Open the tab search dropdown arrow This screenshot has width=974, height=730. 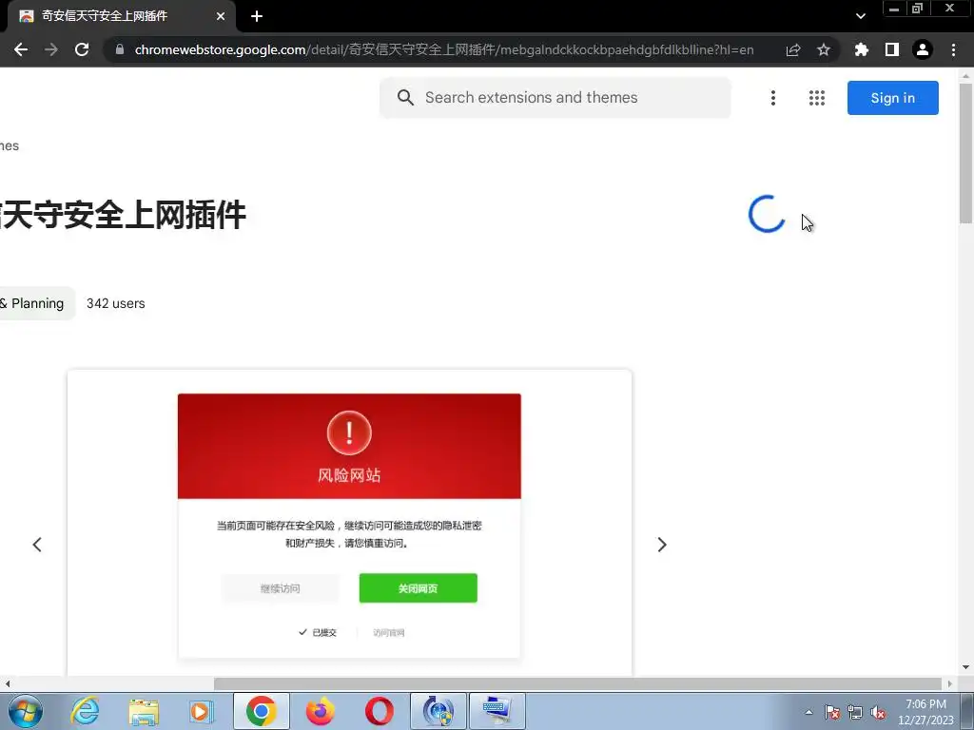tap(860, 16)
